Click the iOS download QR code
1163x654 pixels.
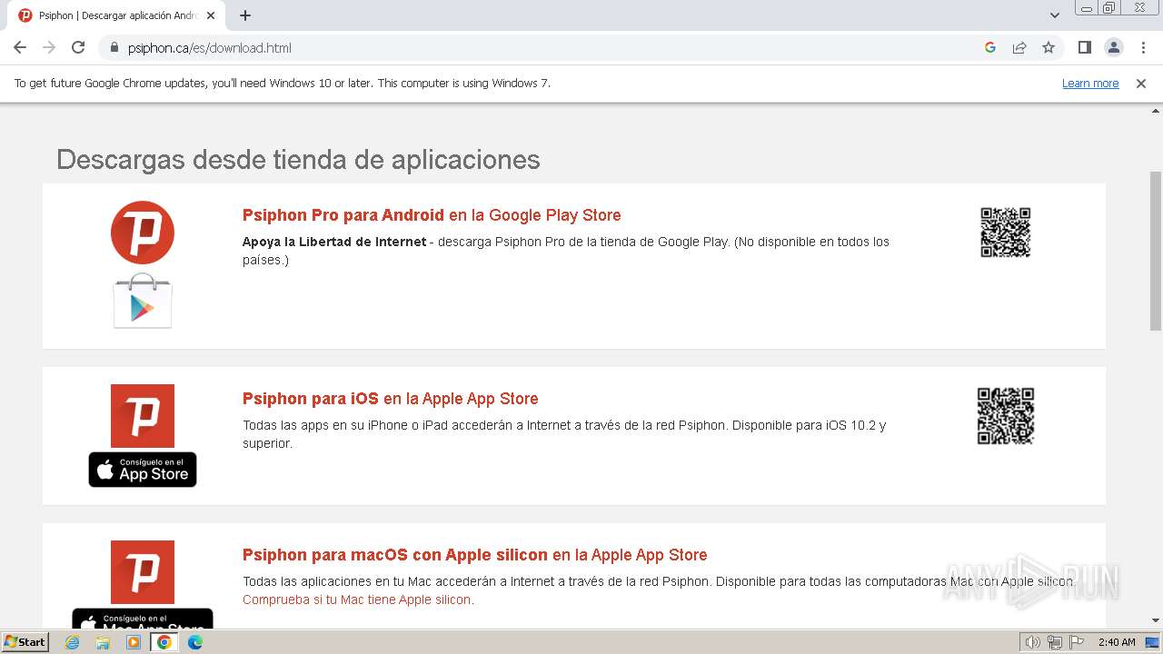click(x=1006, y=416)
